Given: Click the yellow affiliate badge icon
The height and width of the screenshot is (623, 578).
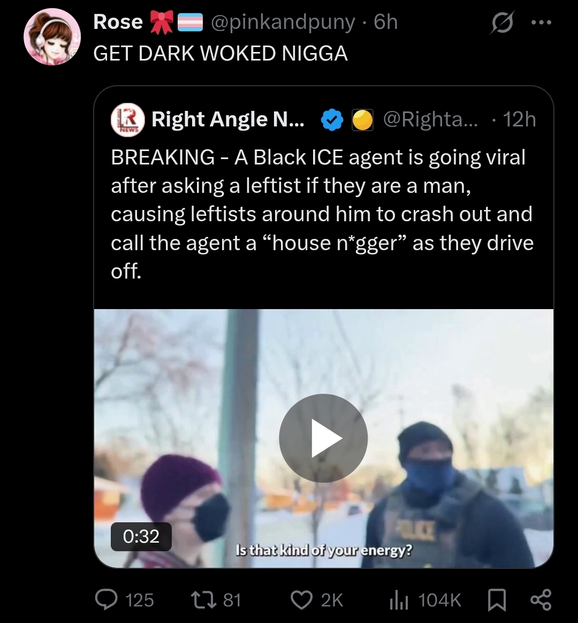Looking at the screenshot, I should click(362, 119).
